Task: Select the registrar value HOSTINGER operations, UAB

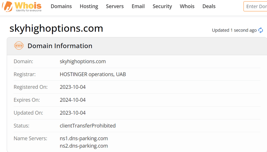Action: (x=93, y=74)
